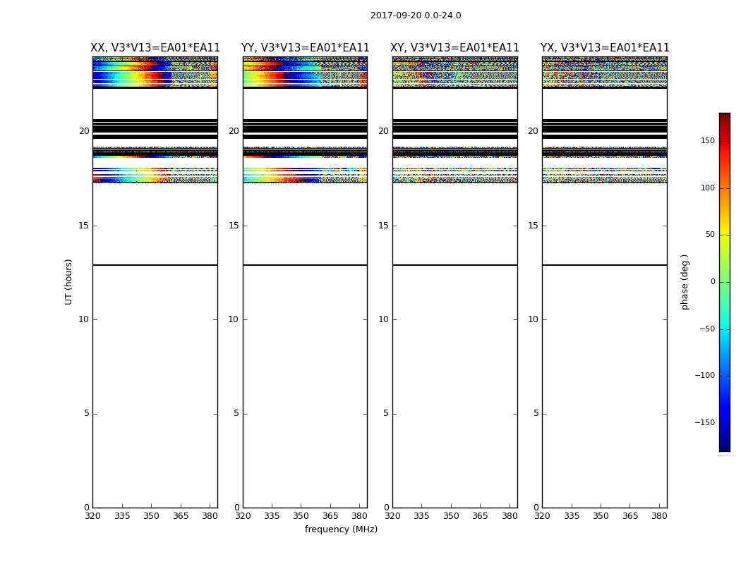The height and width of the screenshot is (564, 741).
Task: Click the 150 tick label on the colorbar
Action: 707,140
